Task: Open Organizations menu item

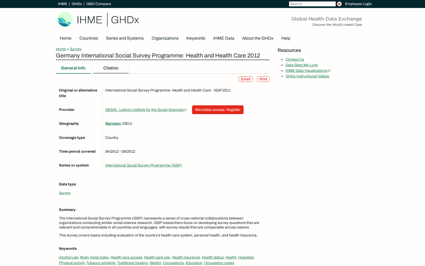Action: tap(165, 38)
